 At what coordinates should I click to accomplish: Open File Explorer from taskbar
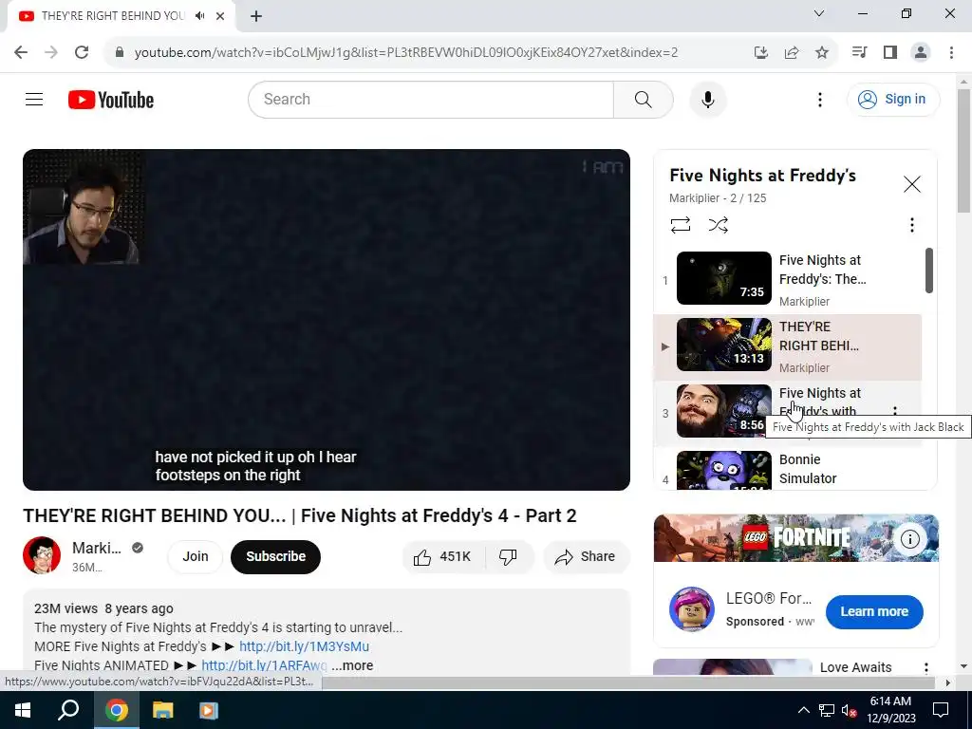pyautogui.click(x=162, y=710)
